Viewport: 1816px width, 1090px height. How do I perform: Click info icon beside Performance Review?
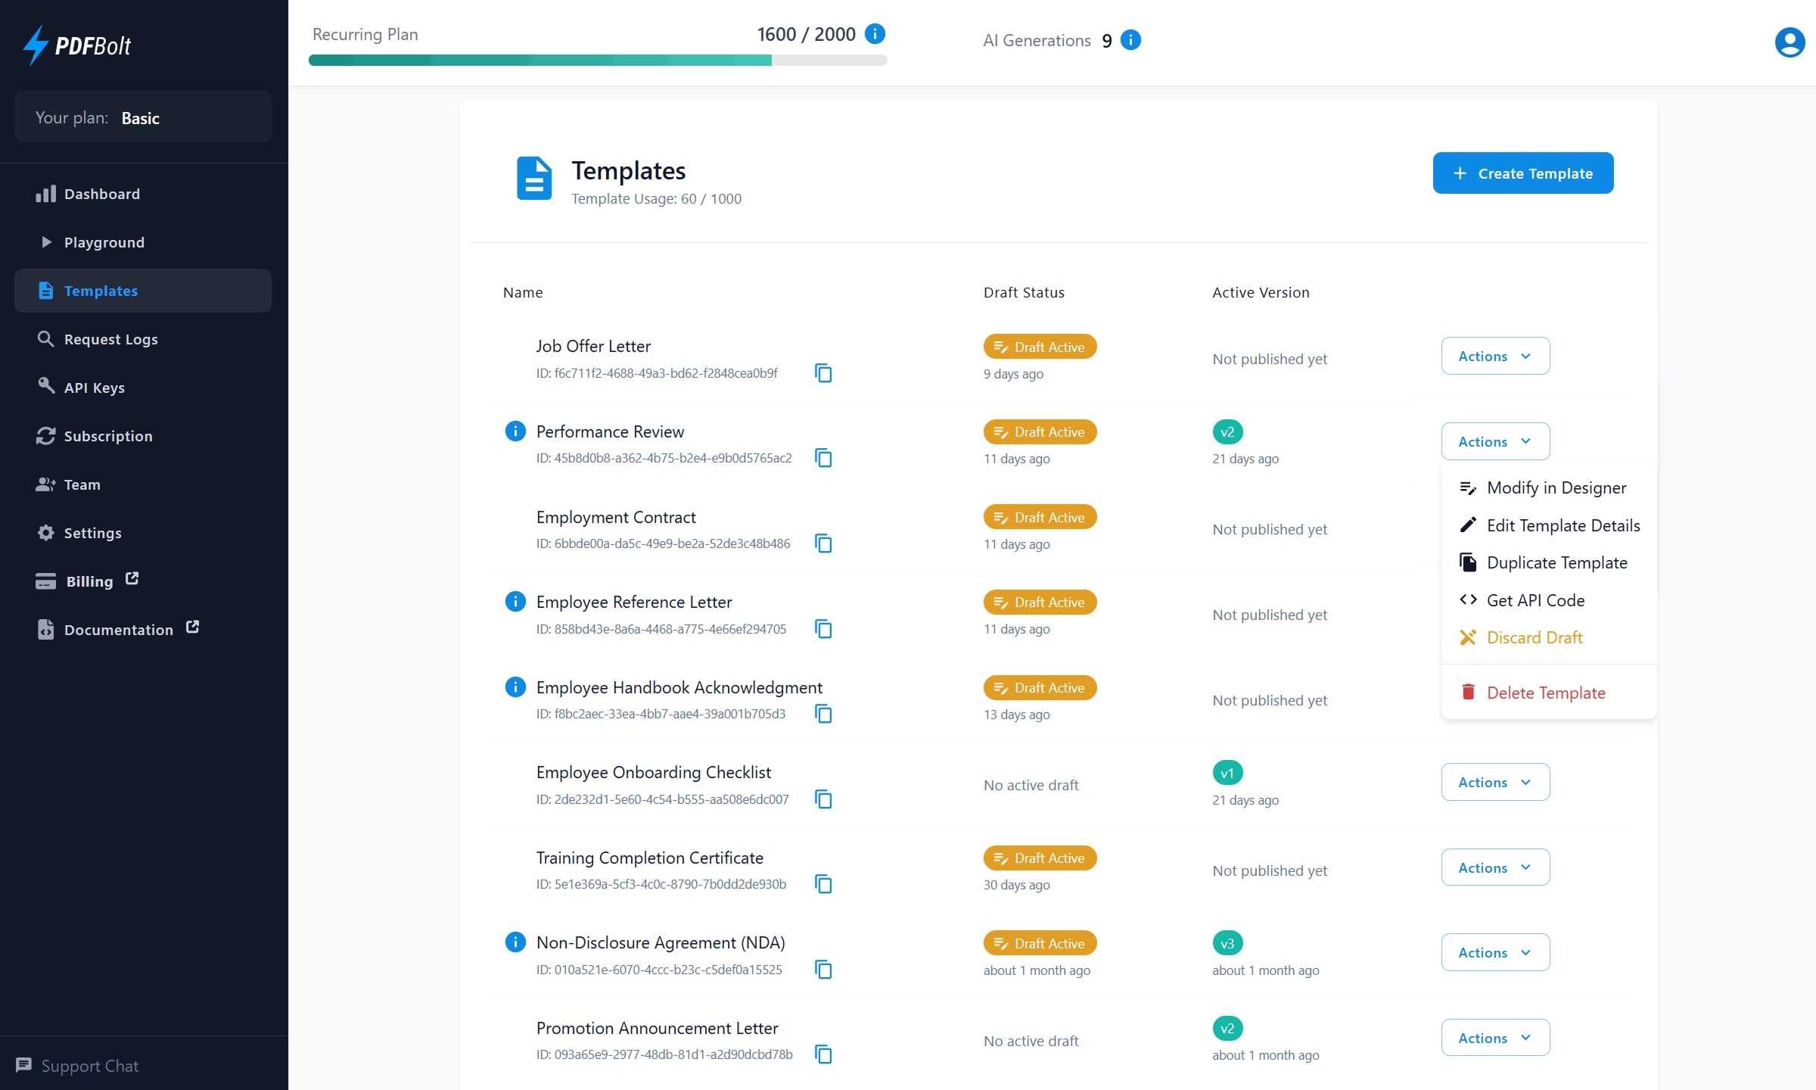pos(515,431)
